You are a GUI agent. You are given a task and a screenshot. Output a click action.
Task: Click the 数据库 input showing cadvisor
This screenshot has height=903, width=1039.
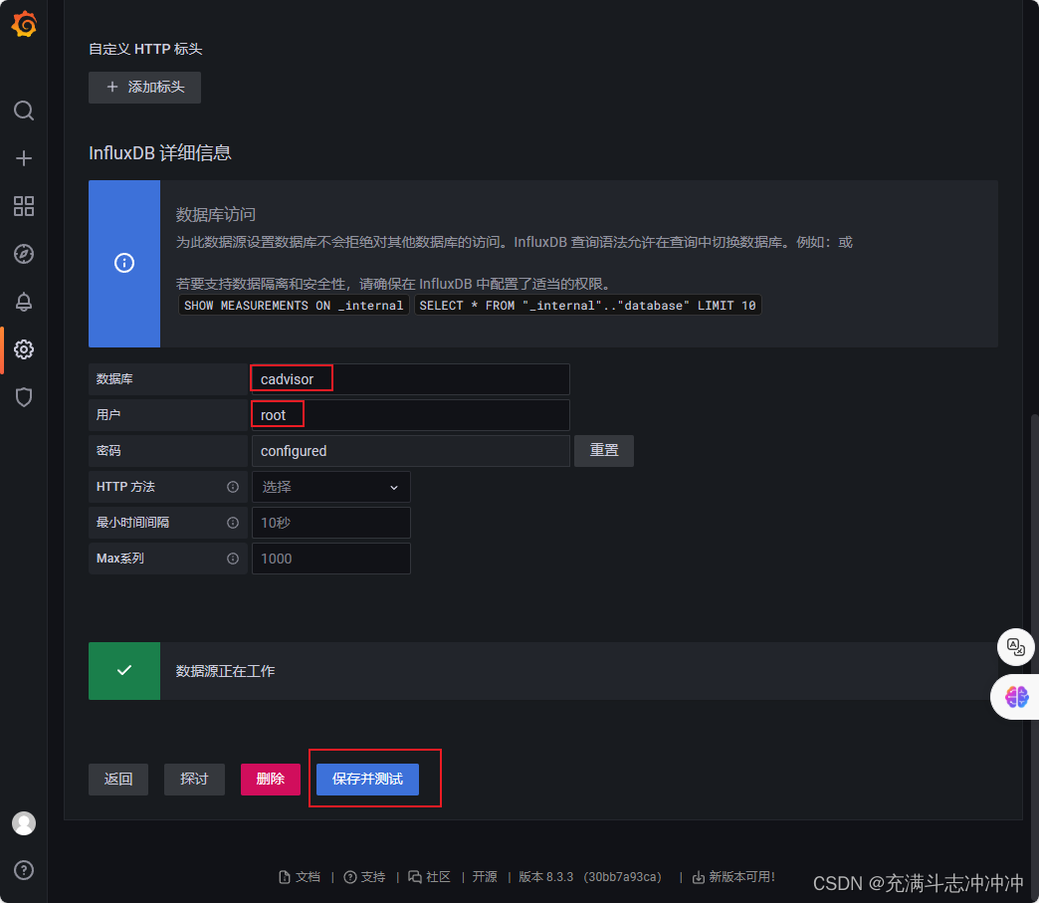pos(409,378)
